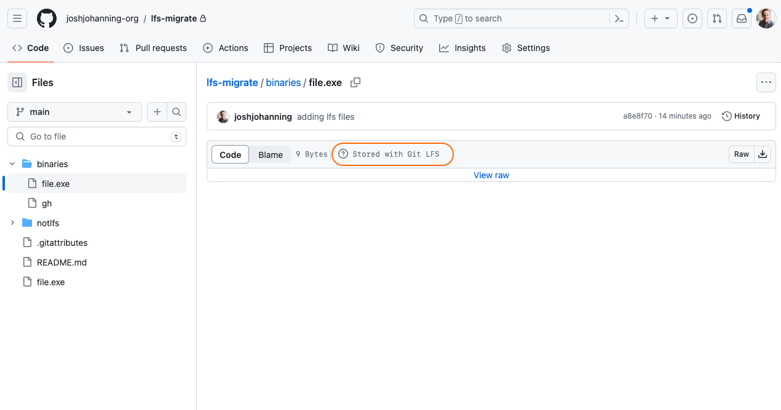Click the GitHub logo home icon
This screenshot has width=781, height=410.
point(47,18)
